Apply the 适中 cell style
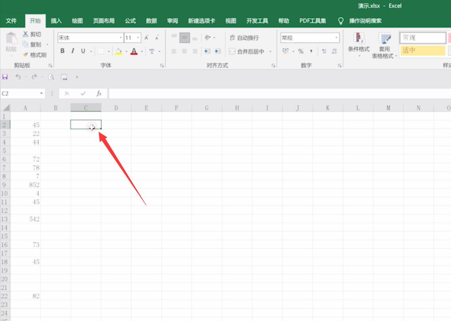451x321 pixels. click(x=422, y=50)
